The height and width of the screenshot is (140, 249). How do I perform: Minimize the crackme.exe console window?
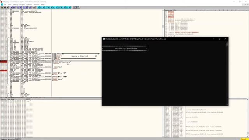(214, 39)
